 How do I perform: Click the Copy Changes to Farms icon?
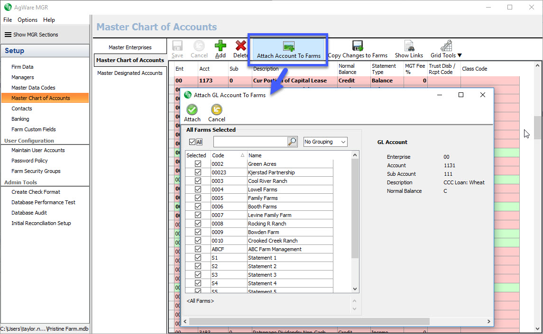pos(358,46)
